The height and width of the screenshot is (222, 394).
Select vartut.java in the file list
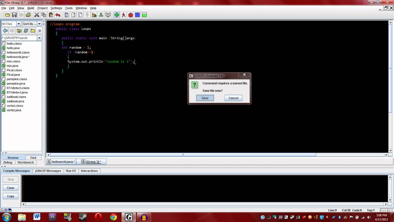pos(14,110)
